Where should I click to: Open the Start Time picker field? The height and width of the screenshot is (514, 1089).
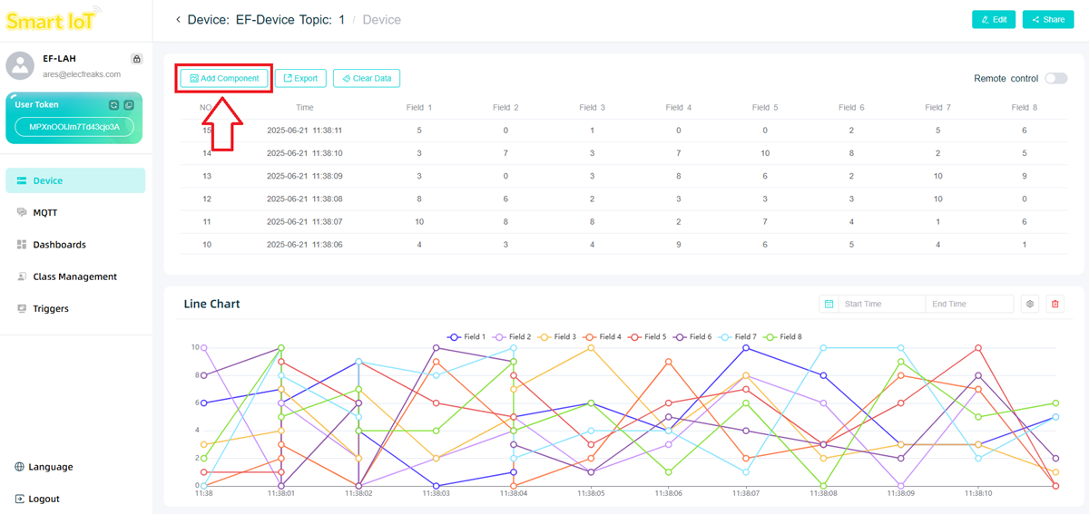click(x=879, y=305)
